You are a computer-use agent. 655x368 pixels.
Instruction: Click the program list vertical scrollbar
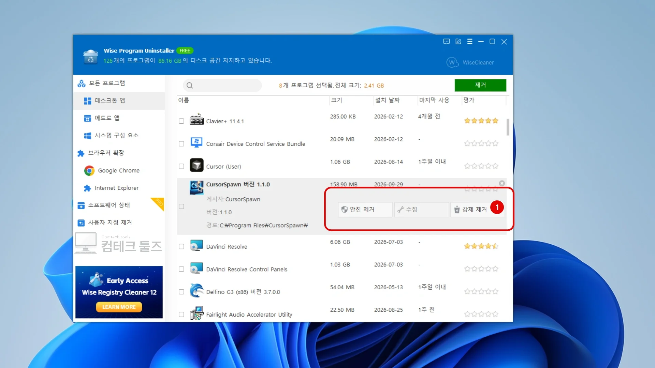pyautogui.click(x=508, y=127)
